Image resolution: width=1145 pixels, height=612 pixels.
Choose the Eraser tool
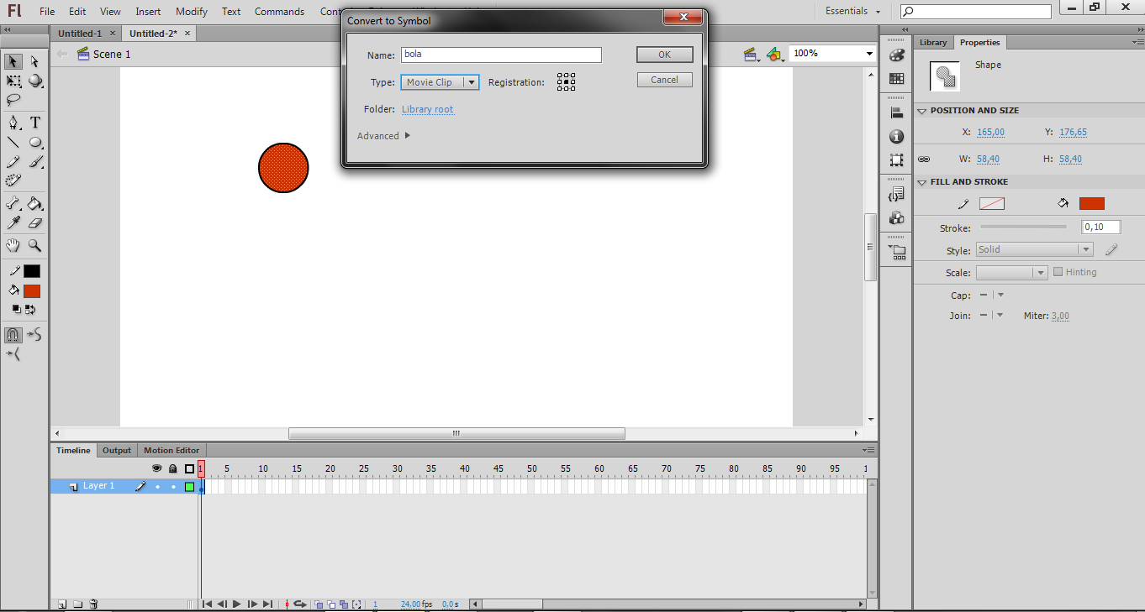(34, 223)
